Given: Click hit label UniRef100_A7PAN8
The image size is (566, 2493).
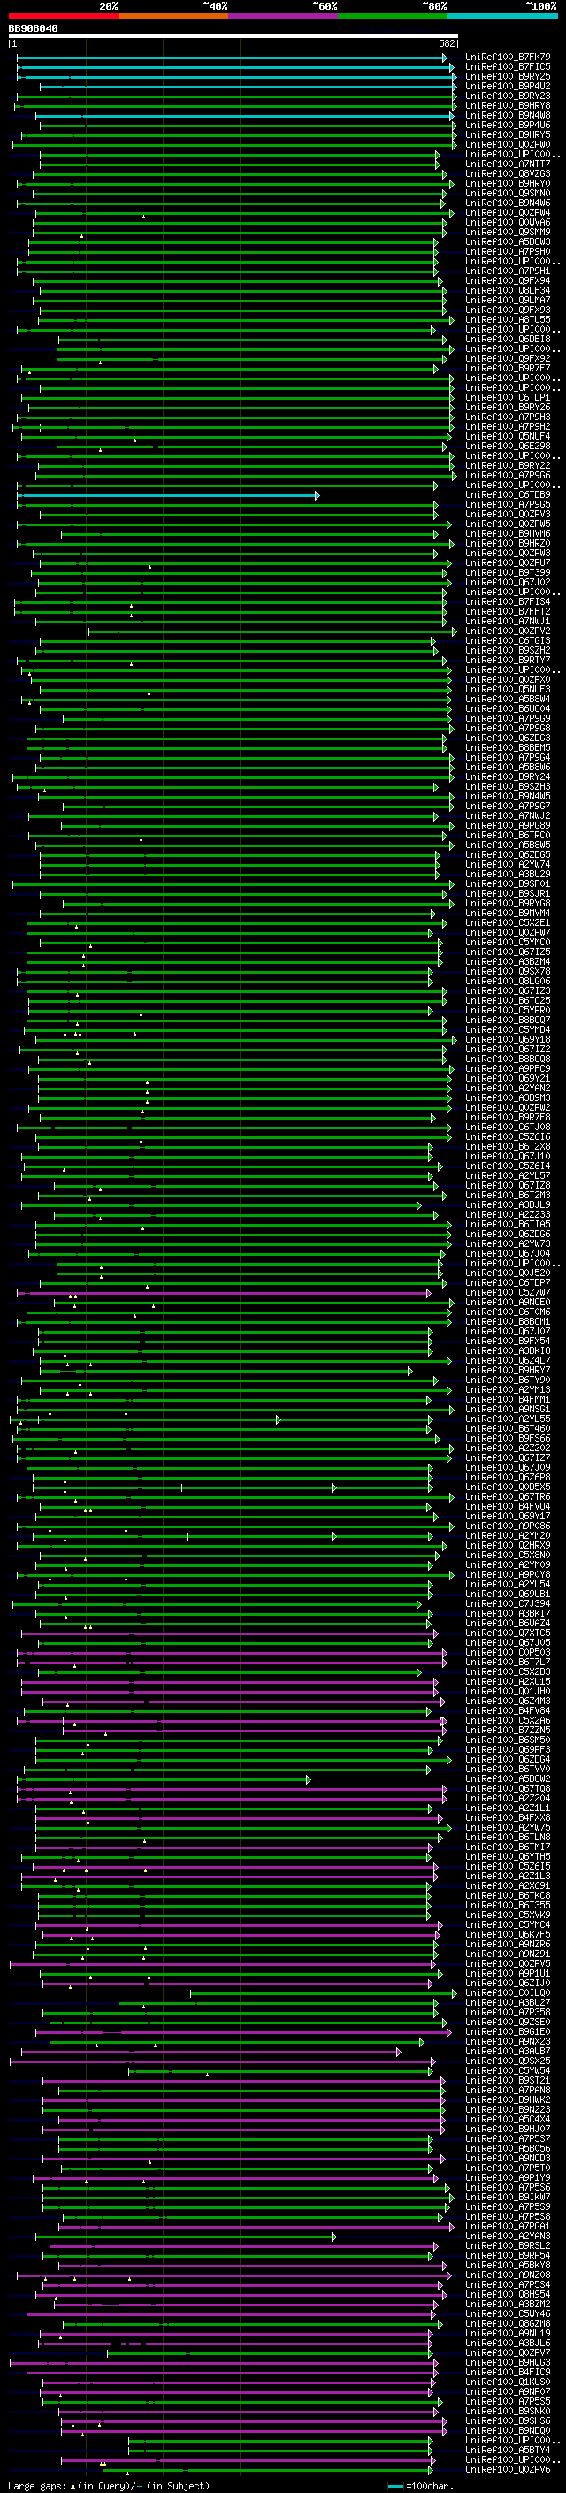Looking at the screenshot, I should pyautogui.click(x=508, y=2092).
